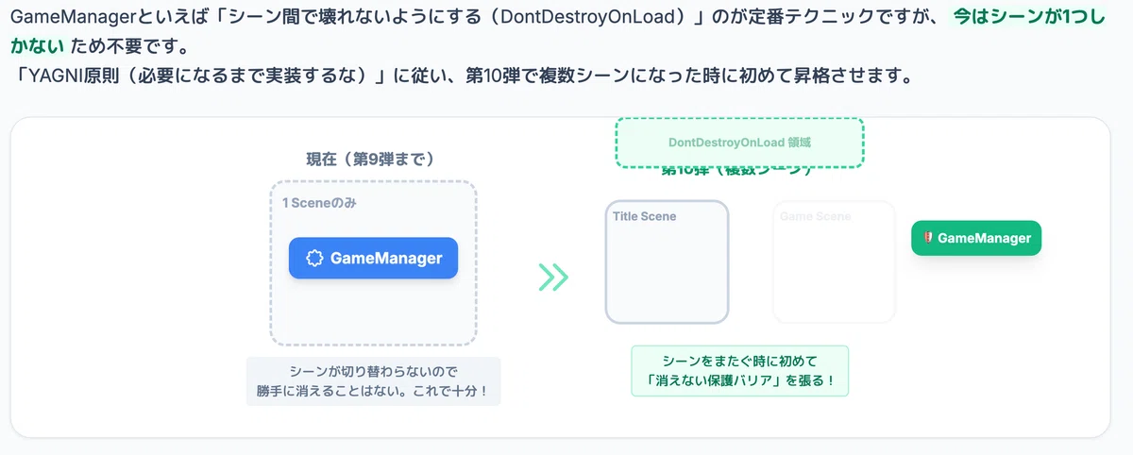Click the green note '「消えない保護バリア」を張る！'
This screenshot has height=455, width=1133.
click(740, 380)
